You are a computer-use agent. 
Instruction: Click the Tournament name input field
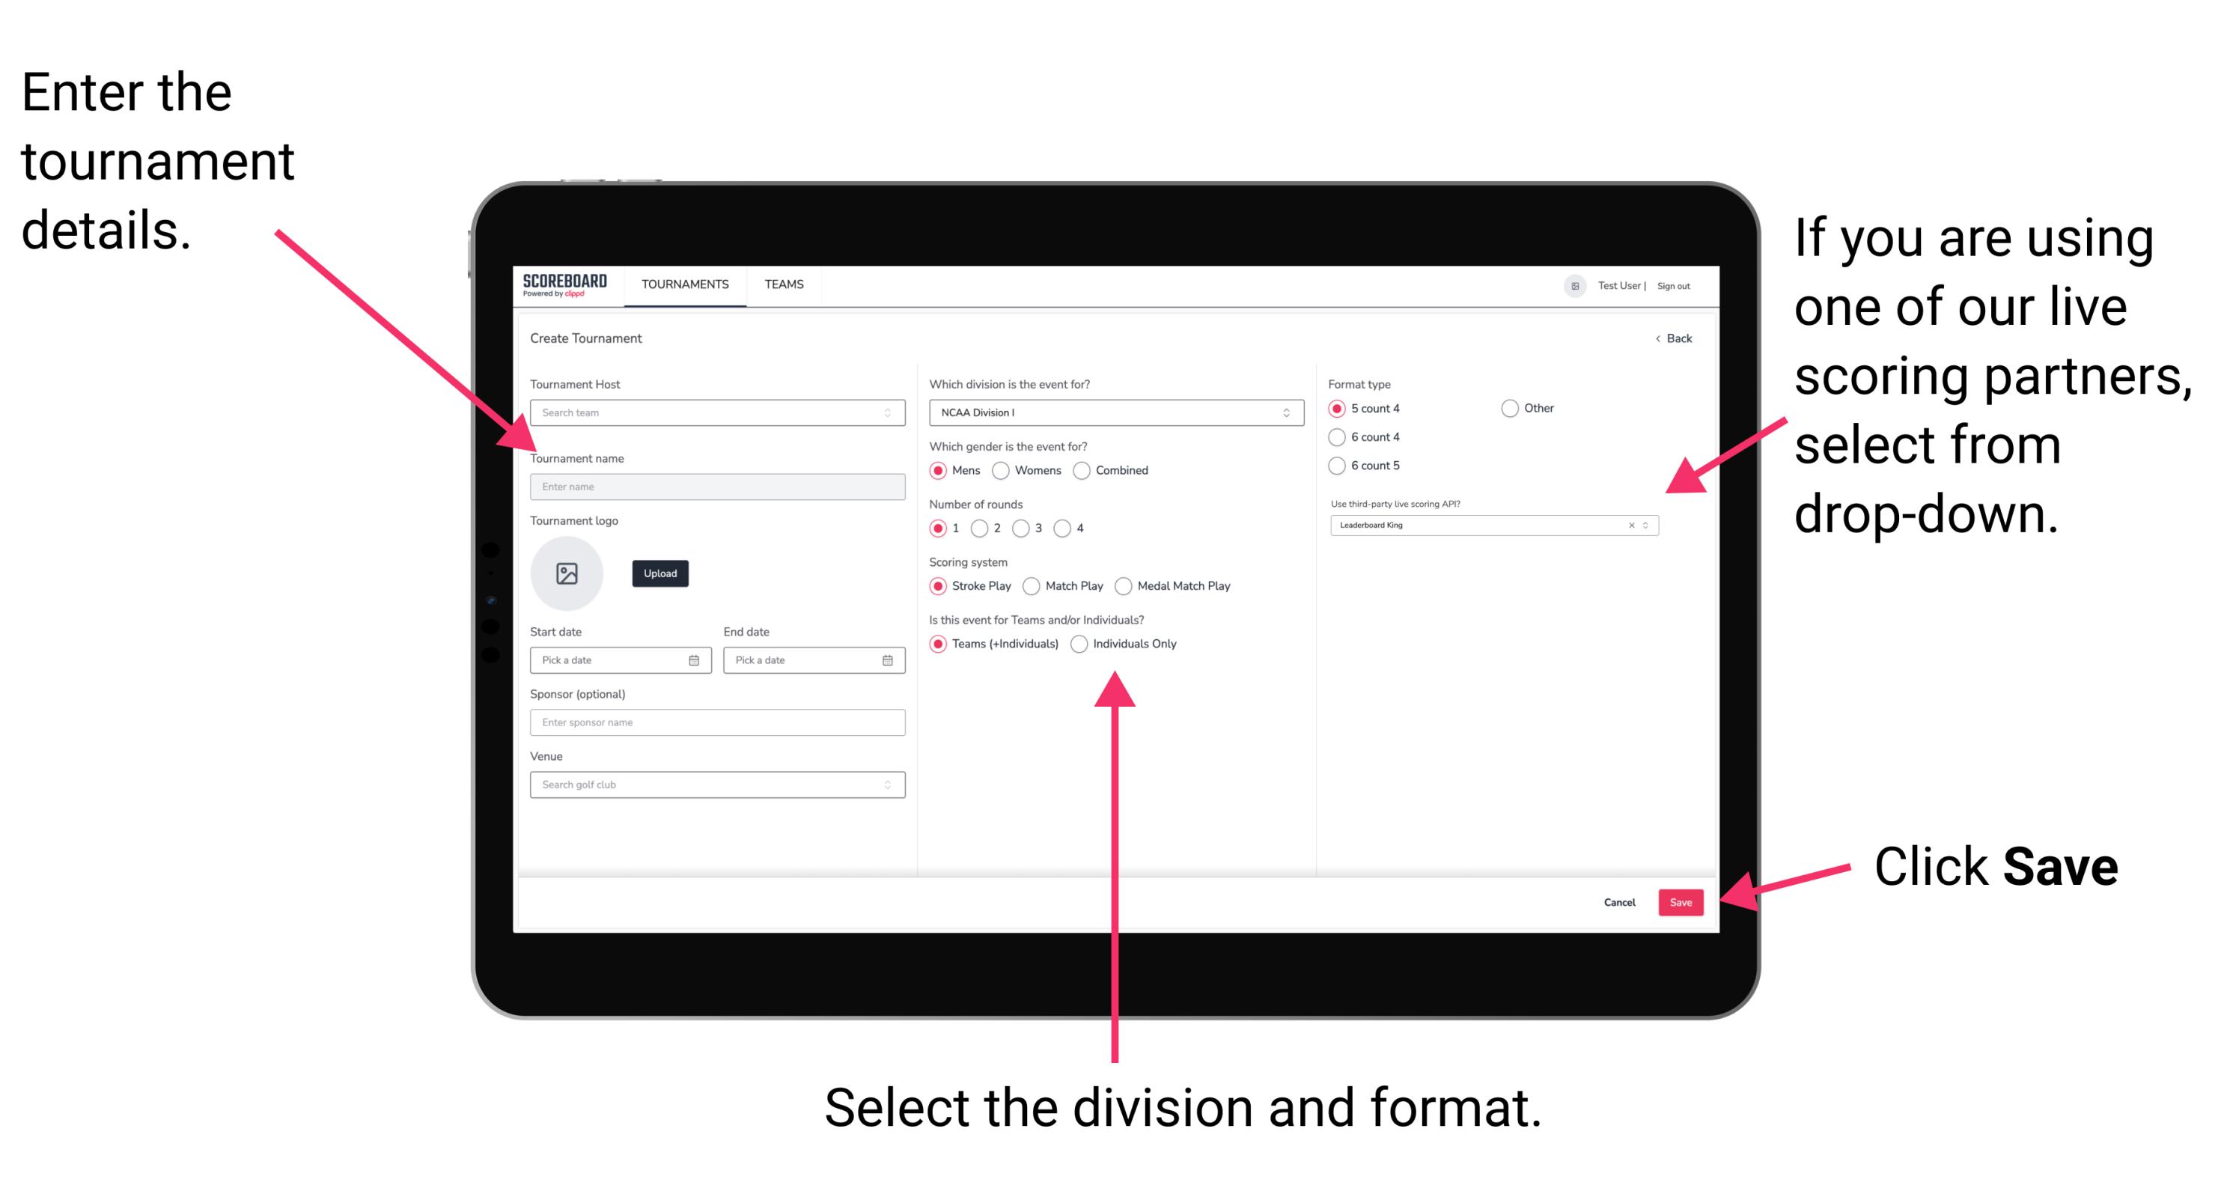pyautogui.click(x=716, y=487)
